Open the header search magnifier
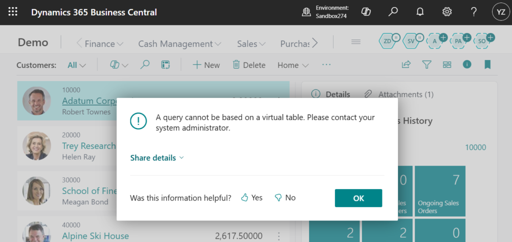512x242 pixels. [x=393, y=12]
